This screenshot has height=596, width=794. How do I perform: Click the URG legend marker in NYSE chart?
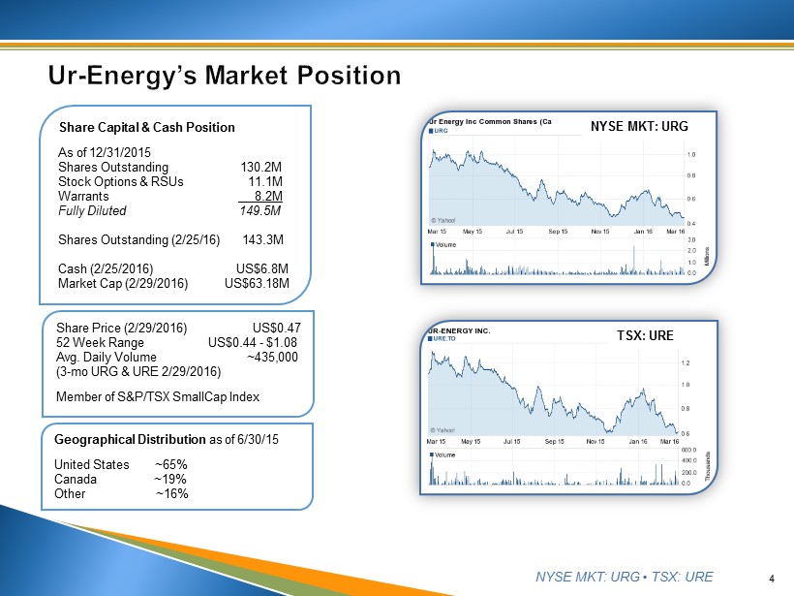coord(431,130)
